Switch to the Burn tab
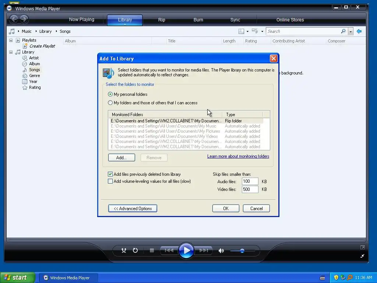 point(198,20)
